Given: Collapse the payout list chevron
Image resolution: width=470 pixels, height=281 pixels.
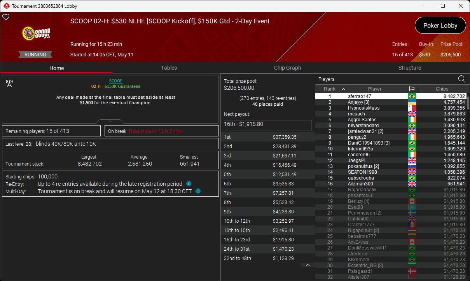Looking at the screenshot, I should point(308,265).
